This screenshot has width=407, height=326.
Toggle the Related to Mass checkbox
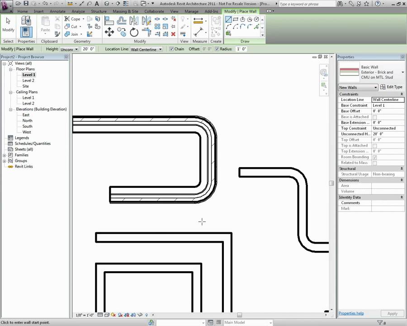pos(374,163)
